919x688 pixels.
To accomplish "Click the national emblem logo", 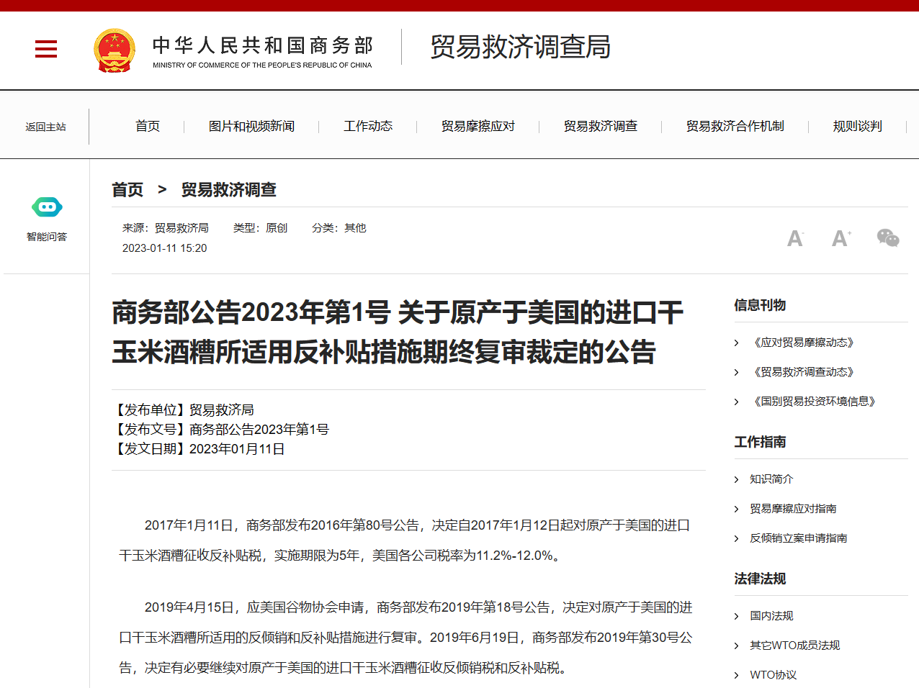I will pos(115,50).
